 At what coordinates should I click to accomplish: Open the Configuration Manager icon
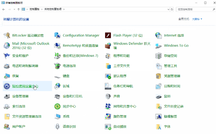point(57,35)
